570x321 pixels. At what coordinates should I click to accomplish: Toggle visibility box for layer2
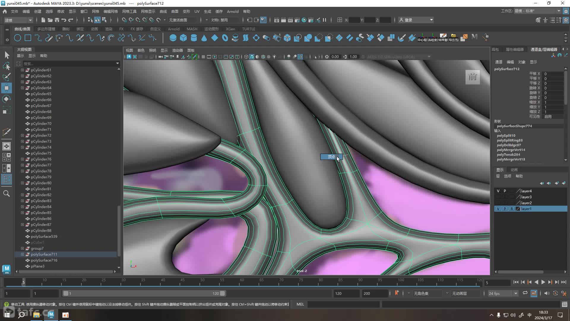(x=498, y=203)
